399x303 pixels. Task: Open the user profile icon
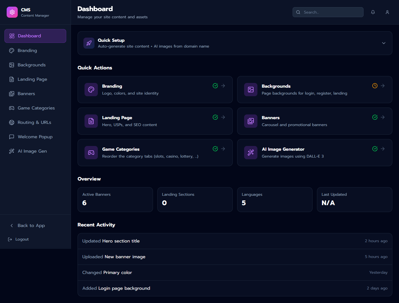387,12
